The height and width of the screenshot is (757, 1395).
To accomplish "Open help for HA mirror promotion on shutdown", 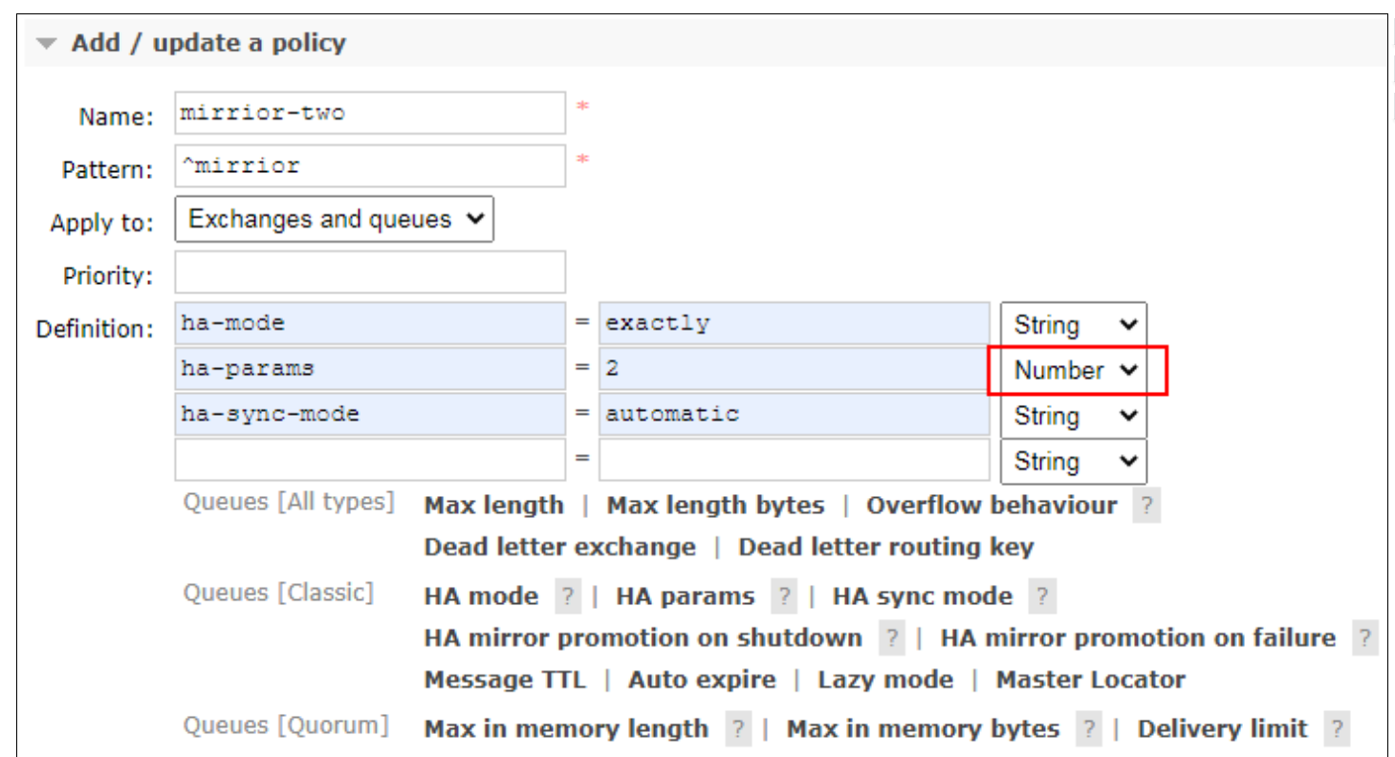I will [x=892, y=638].
